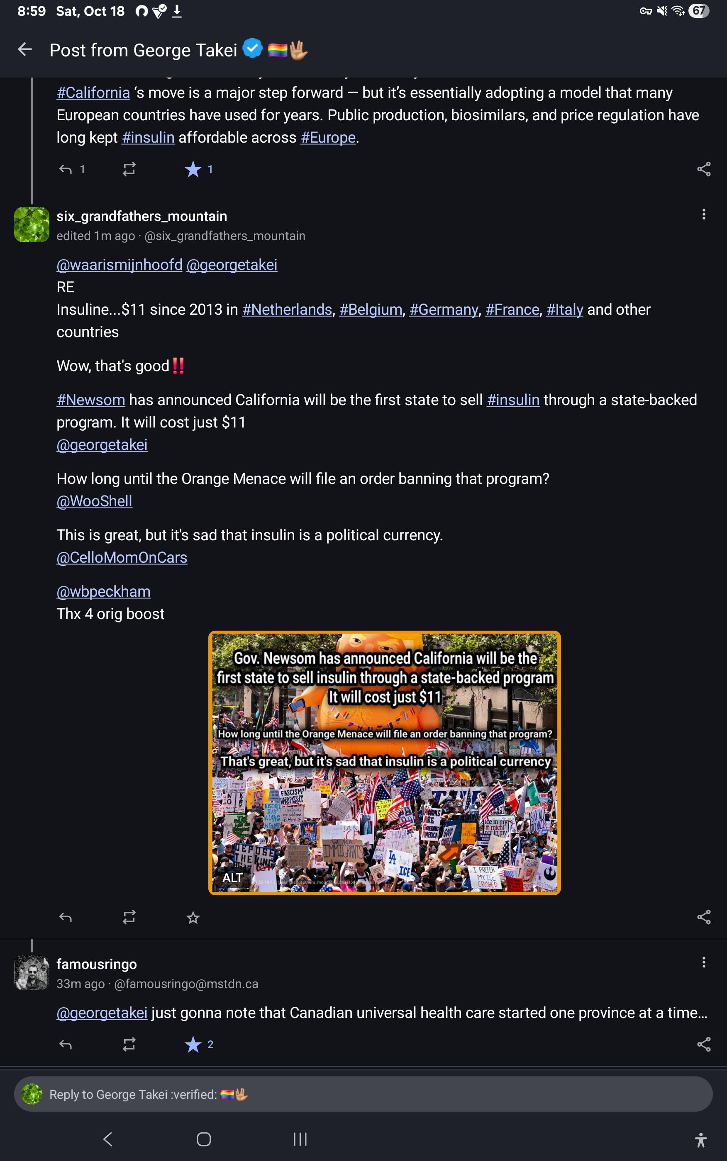Open the attached Newsom insulin image
Image resolution: width=727 pixels, height=1161 pixels.
coord(385,763)
